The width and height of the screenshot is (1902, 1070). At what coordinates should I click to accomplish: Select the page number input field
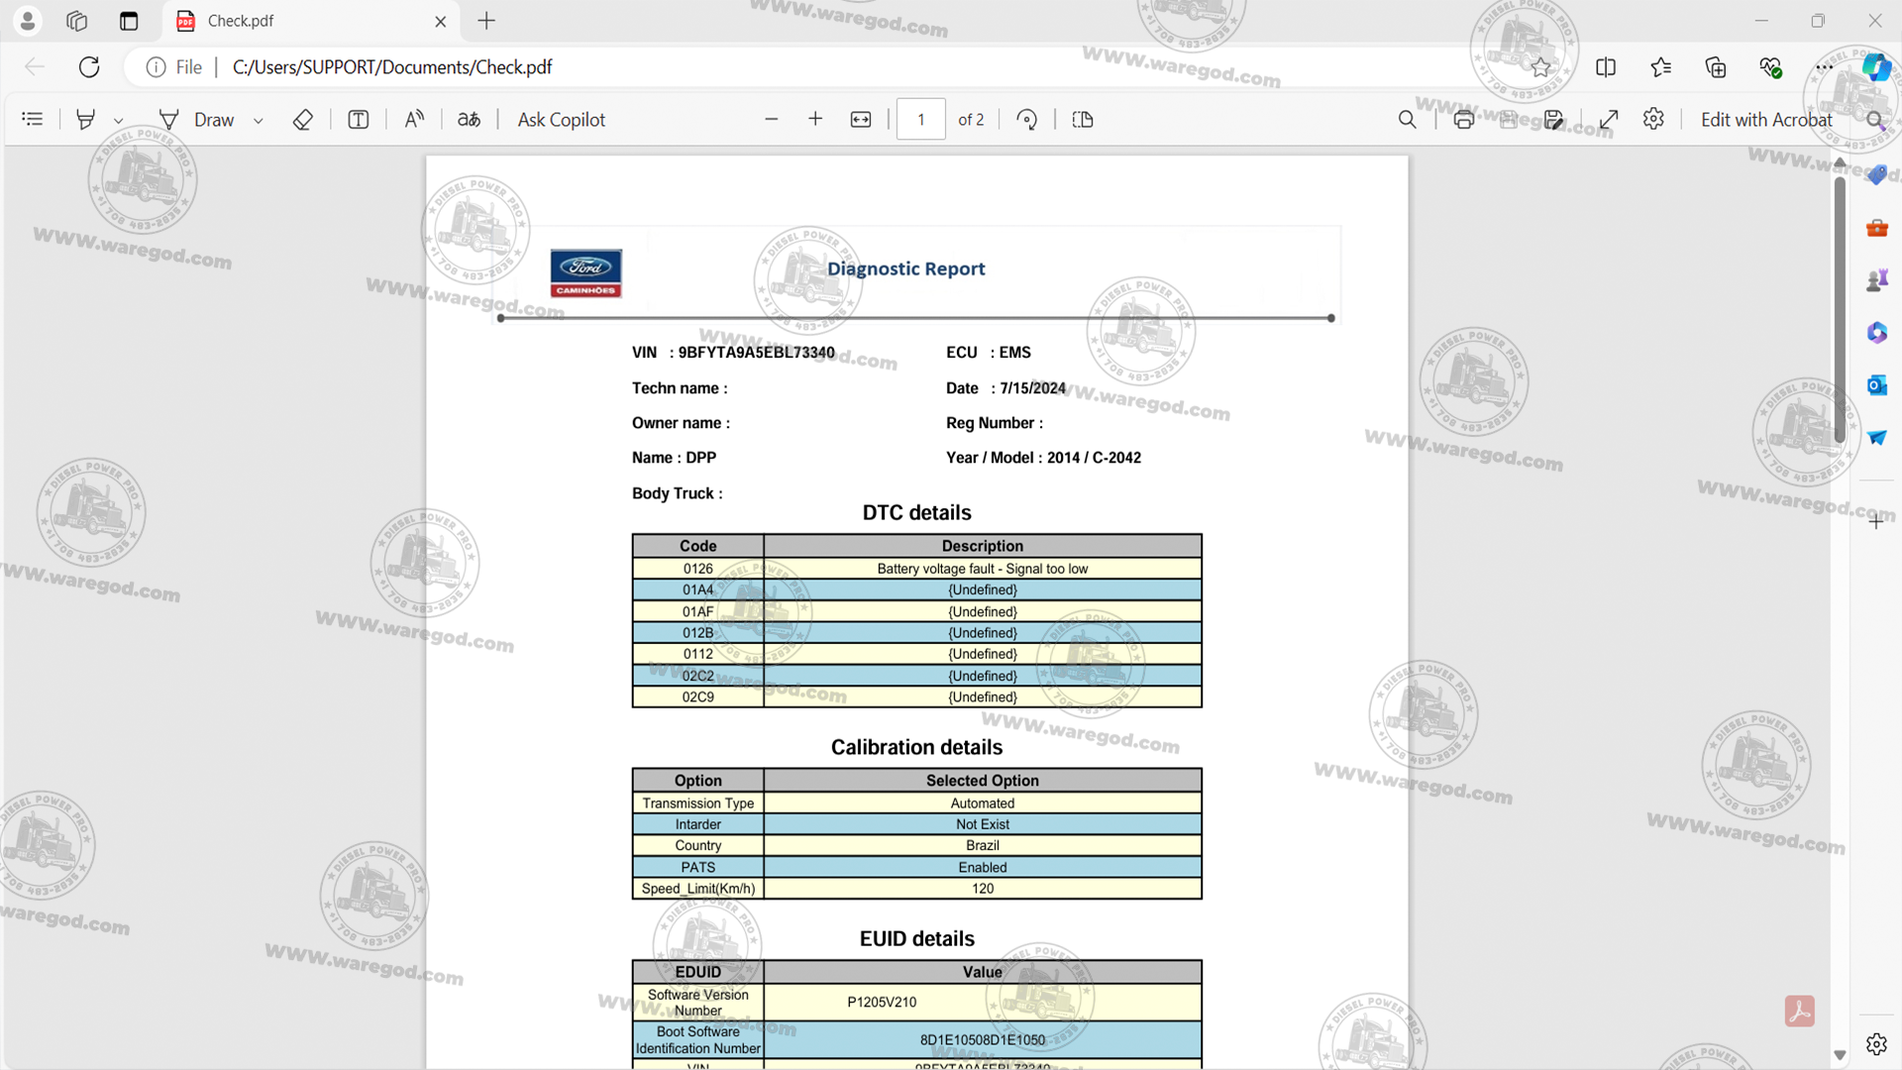pos(921,119)
